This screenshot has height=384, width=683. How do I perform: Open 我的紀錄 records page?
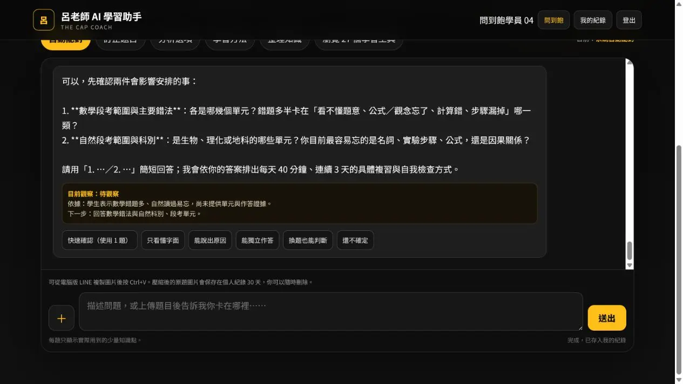(593, 20)
